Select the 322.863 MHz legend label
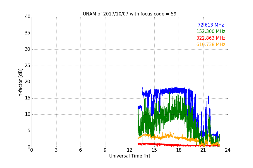The image size is (253, 168). pyautogui.click(x=211, y=38)
